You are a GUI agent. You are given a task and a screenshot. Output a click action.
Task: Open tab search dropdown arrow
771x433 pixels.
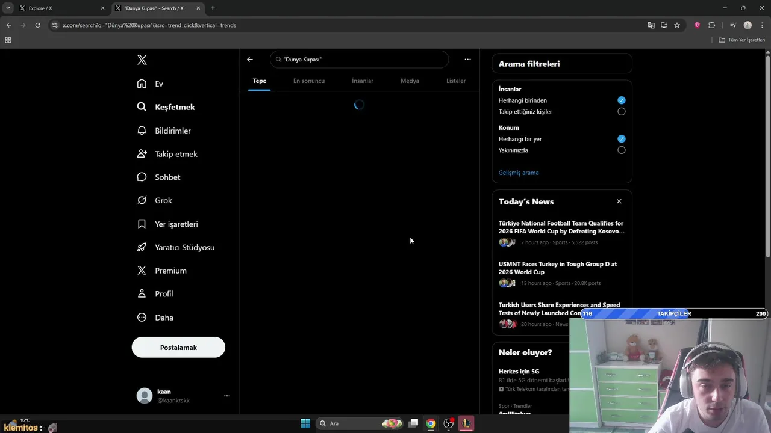[8, 8]
